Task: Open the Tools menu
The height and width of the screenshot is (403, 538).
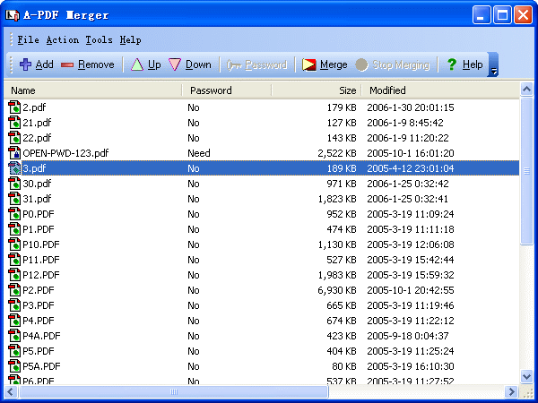Action: (100, 40)
